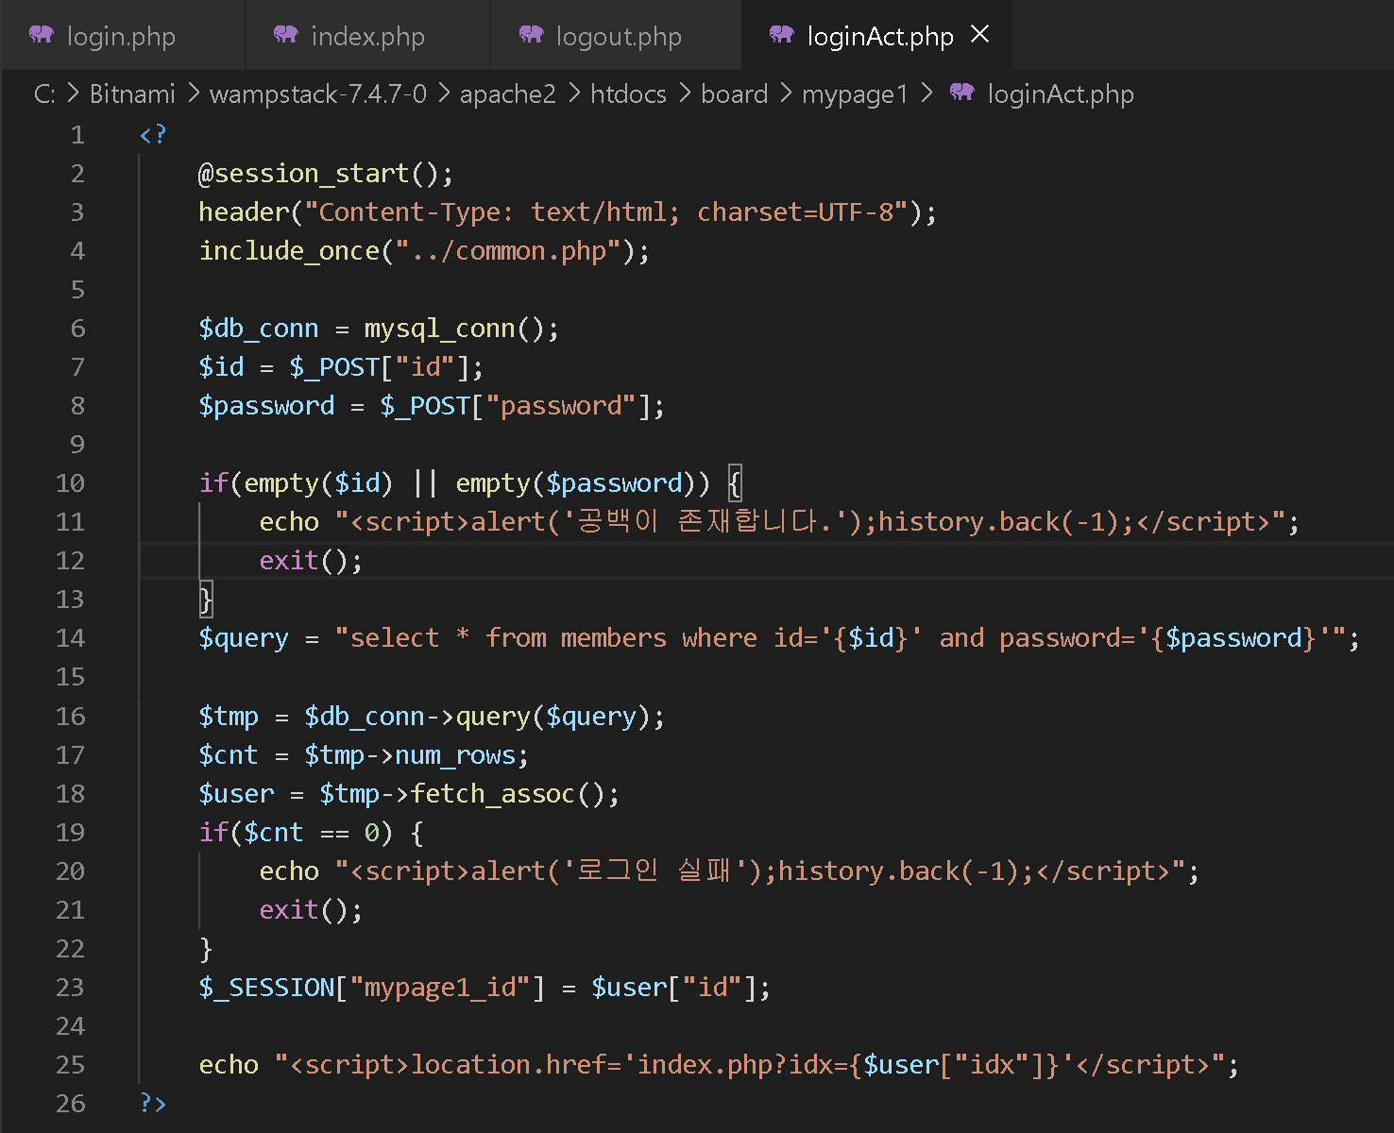Click $_POST["id"] on line 7

(x=379, y=367)
